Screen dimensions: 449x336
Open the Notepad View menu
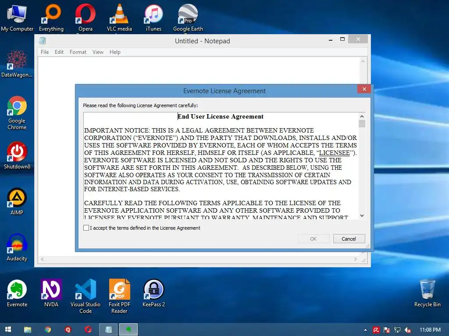[98, 52]
